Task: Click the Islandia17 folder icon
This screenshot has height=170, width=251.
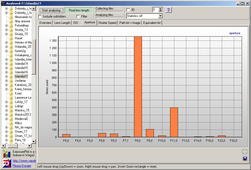Action: pos(11,76)
